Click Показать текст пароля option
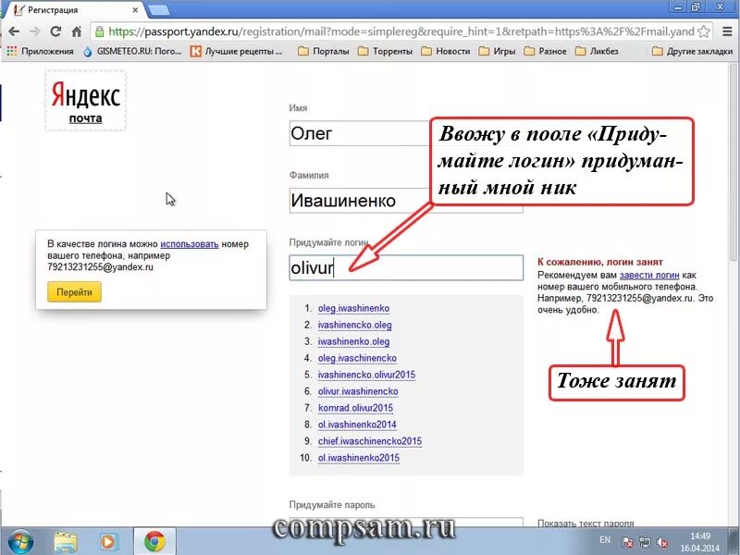Screen dimensions: 740x555 click(x=586, y=523)
